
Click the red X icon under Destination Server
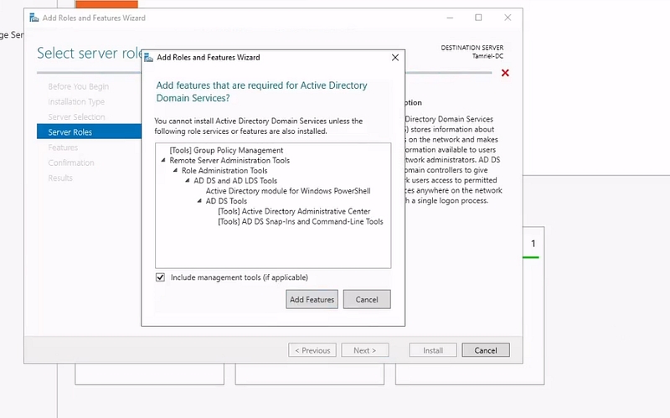pos(505,73)
